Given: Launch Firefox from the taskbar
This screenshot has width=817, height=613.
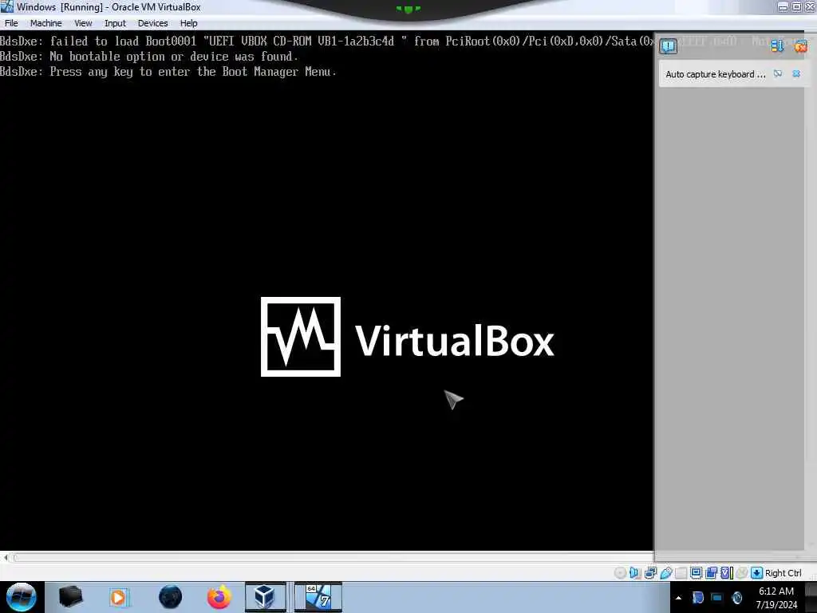Looking at the screenshot, I should click(x=219, y=597).
